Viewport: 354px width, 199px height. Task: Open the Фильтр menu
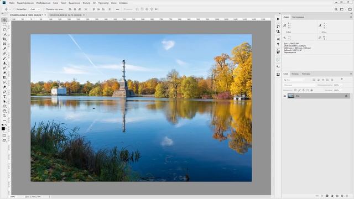(86, 3)
